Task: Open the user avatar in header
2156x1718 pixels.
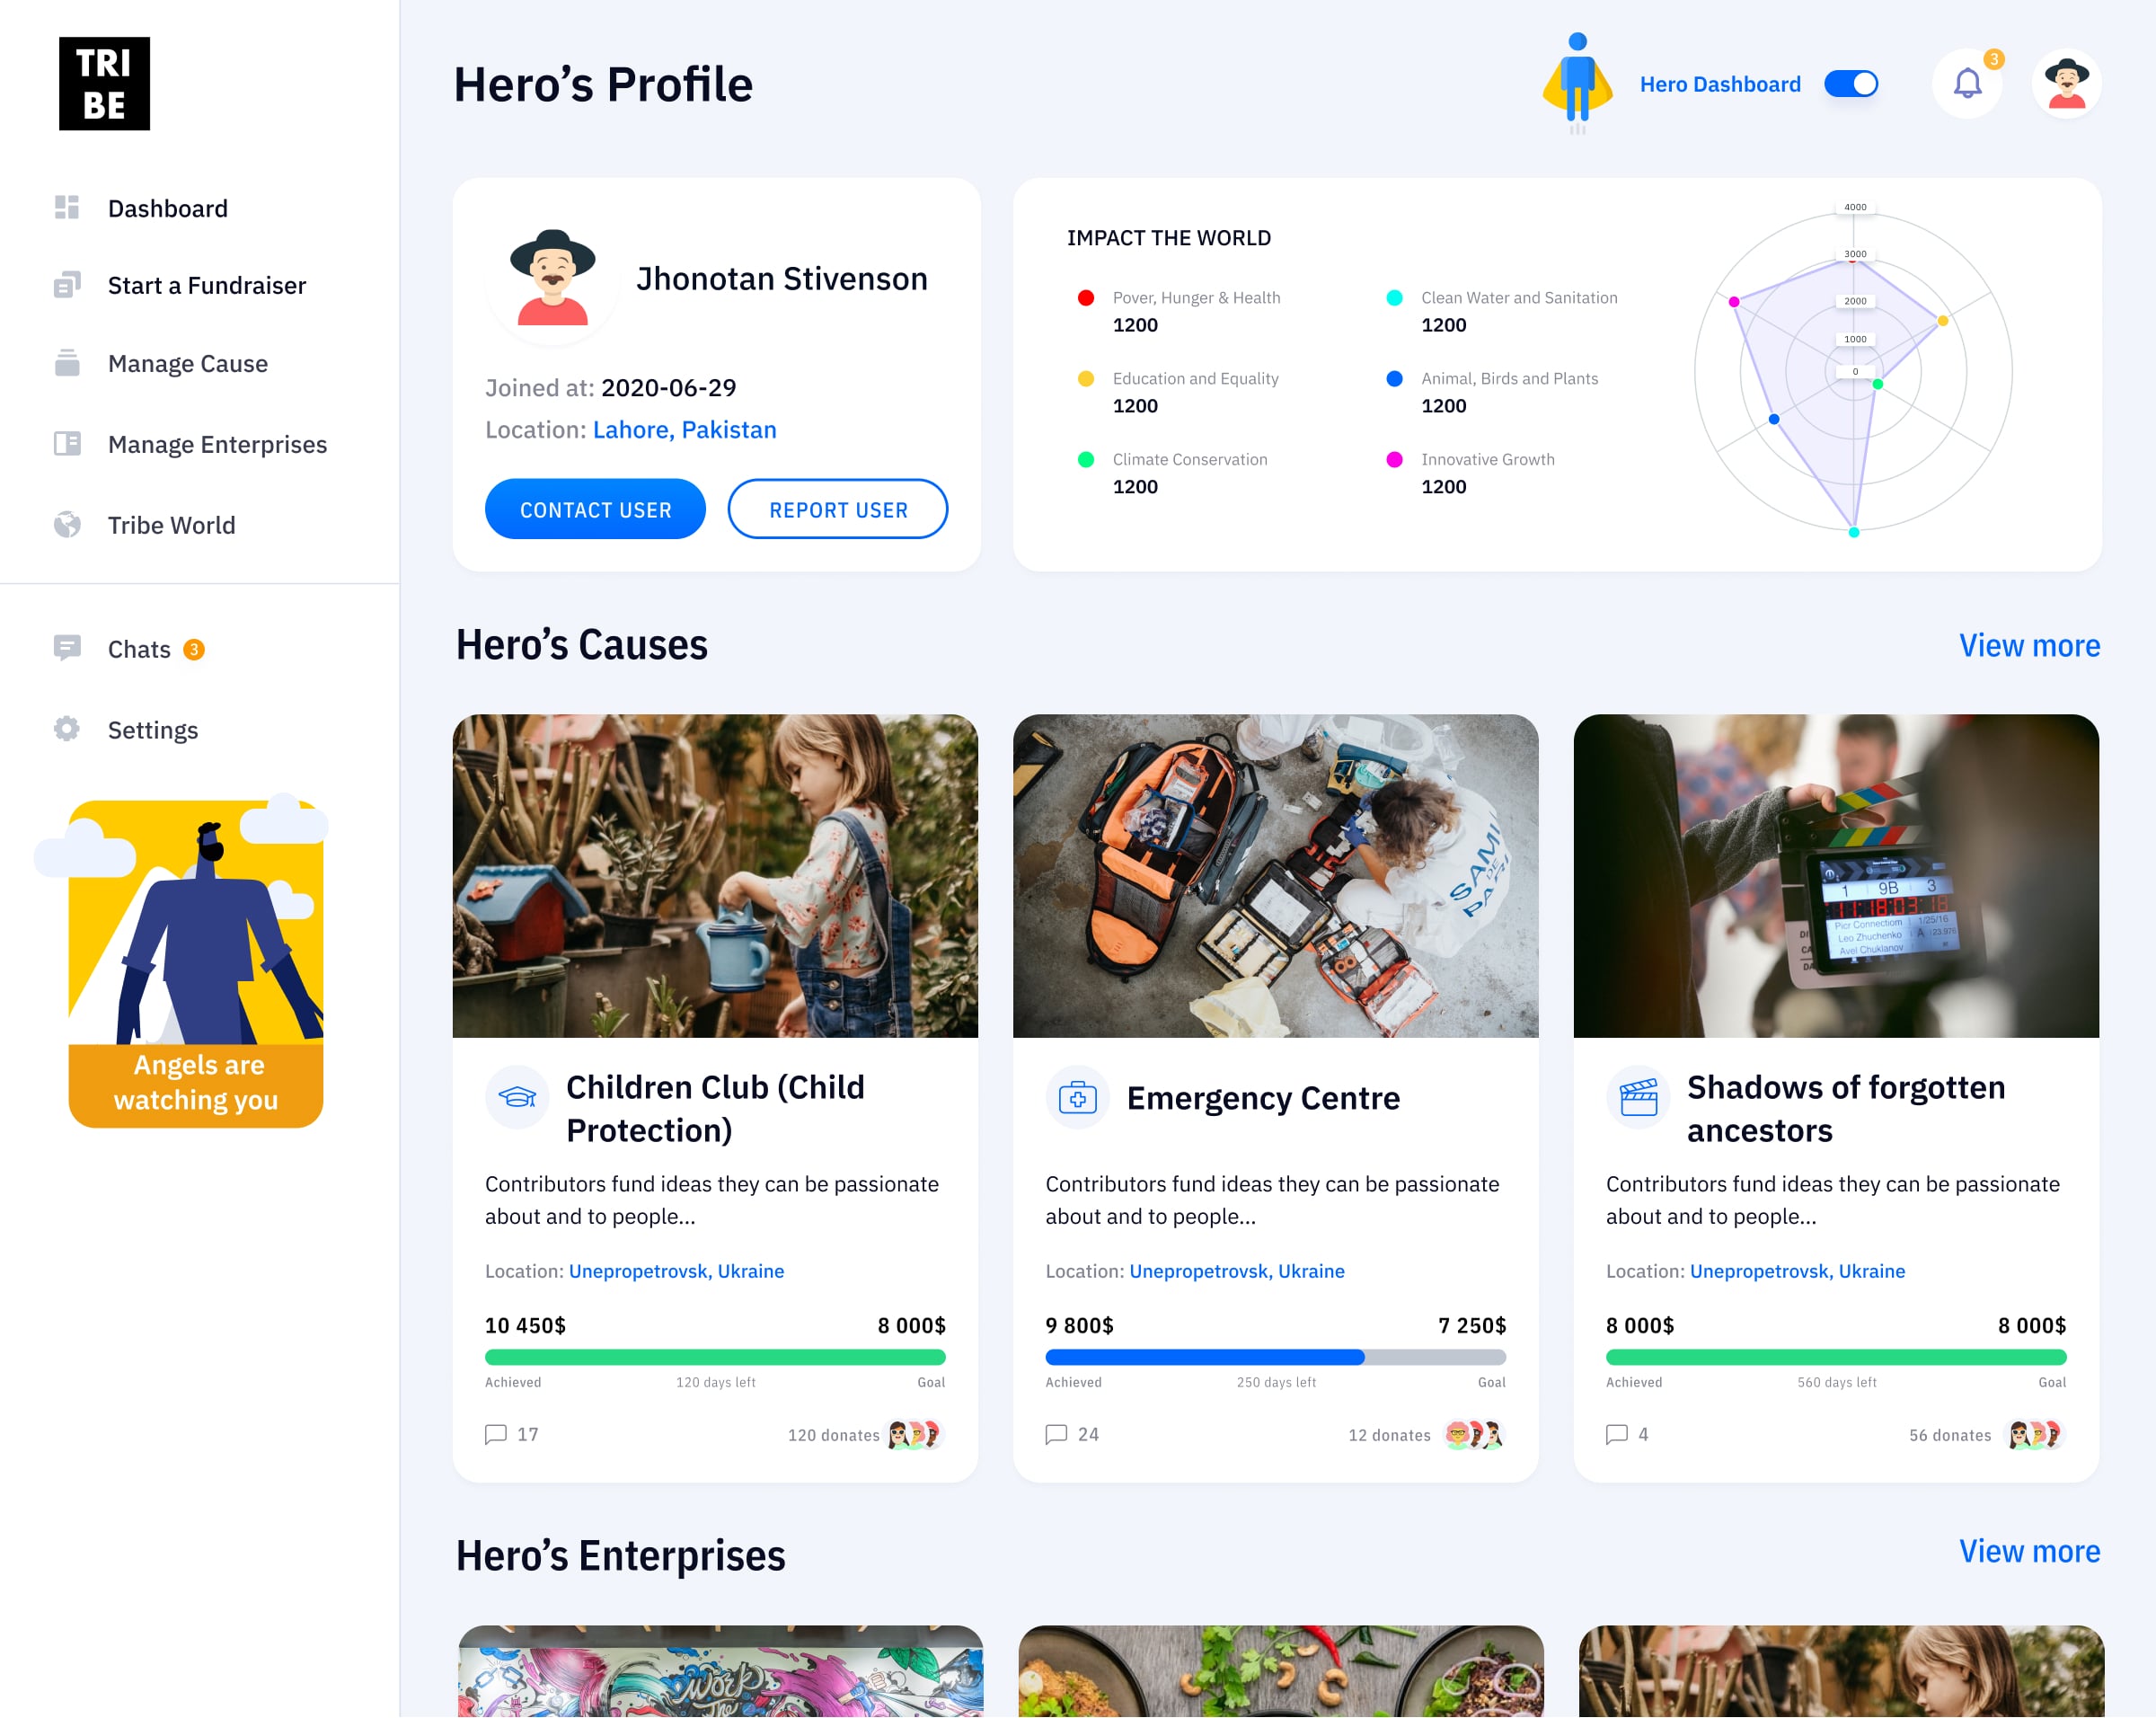Action: [2066, 84]
